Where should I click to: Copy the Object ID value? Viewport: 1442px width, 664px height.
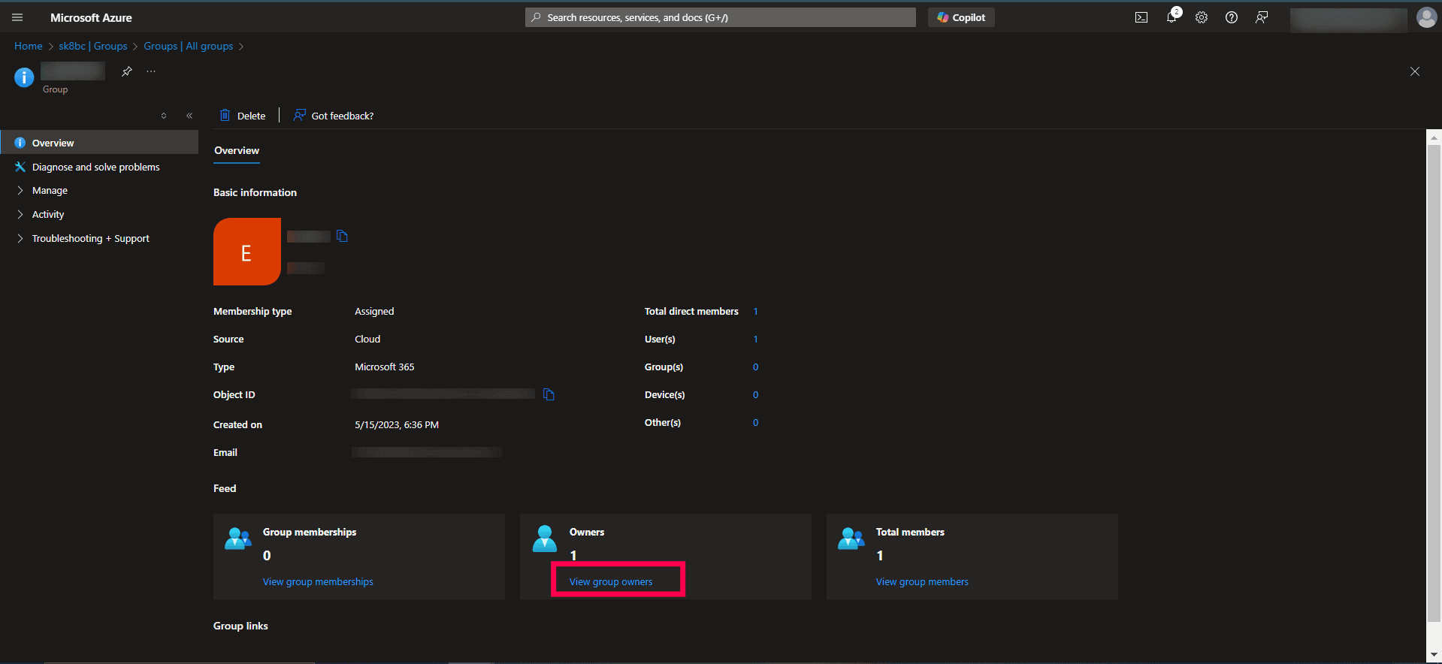click(x=549, y=394)
